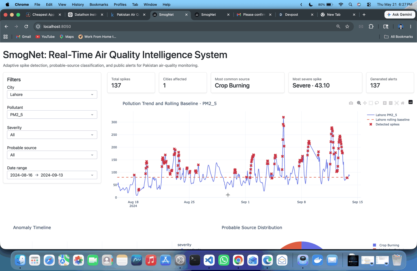
Task: Click the Total spikes 137 card
Action: 131,83
